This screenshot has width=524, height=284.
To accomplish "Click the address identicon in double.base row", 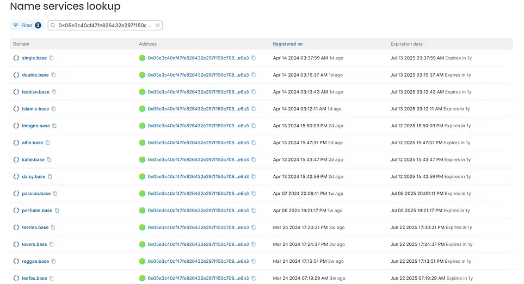I will coord(143,75).
